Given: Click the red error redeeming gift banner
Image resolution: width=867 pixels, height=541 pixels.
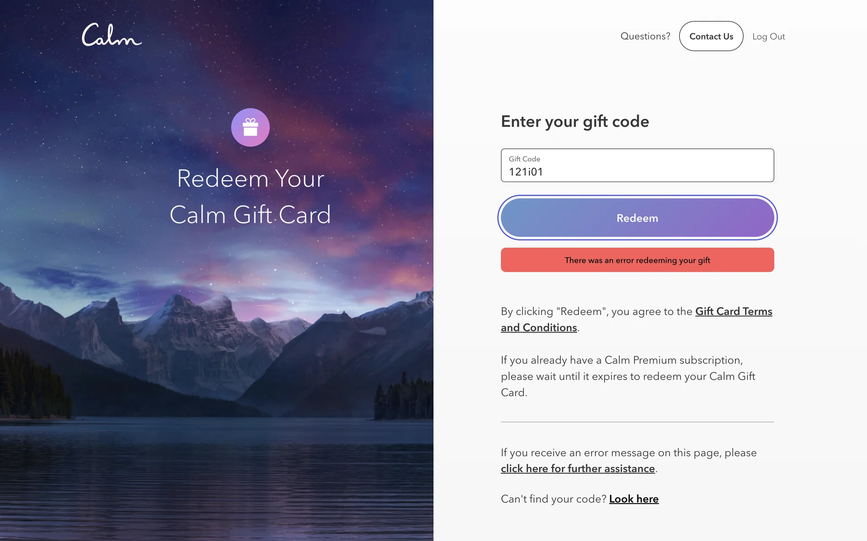Looking at the screenshot, I should point(637,260).
